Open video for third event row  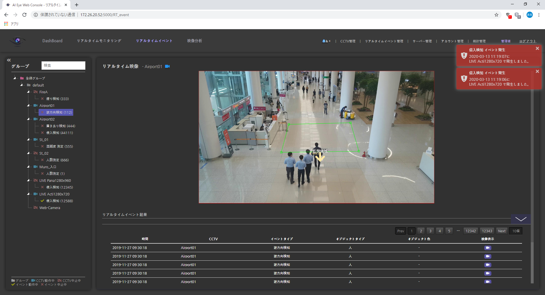click(x=487, y=265)
